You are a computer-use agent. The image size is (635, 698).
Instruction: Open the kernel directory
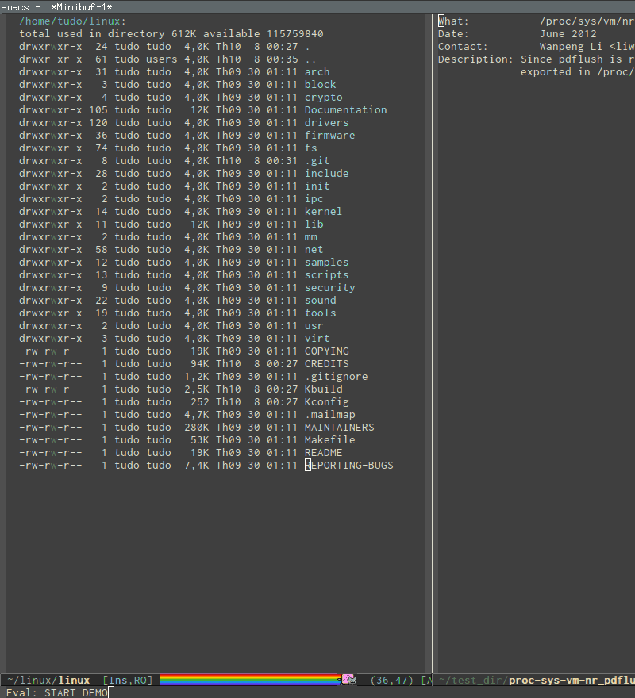[x=323, y=211]
